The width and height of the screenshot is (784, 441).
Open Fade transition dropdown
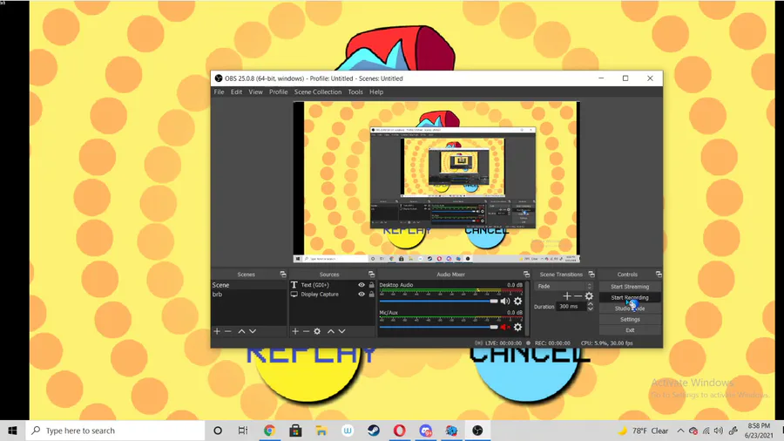pos(564,286)
